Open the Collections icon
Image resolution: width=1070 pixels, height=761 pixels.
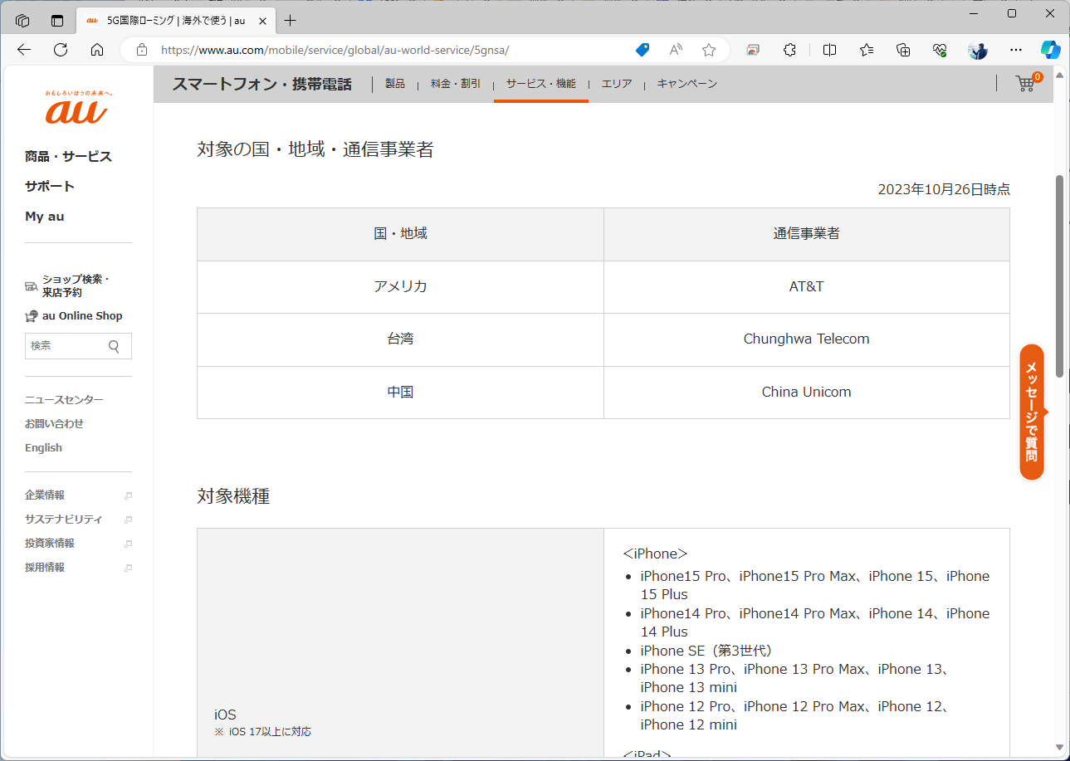[x=904, y=50]
